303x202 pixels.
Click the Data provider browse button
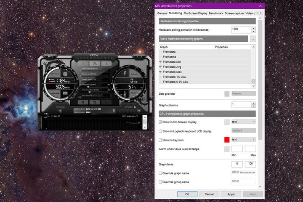pyautogui.click(x=227, y=94)
